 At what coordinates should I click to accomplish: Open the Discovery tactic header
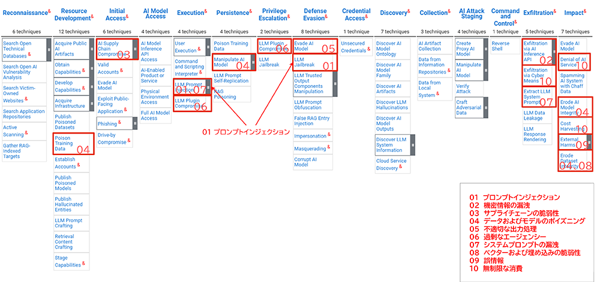(x=395, y=13)
